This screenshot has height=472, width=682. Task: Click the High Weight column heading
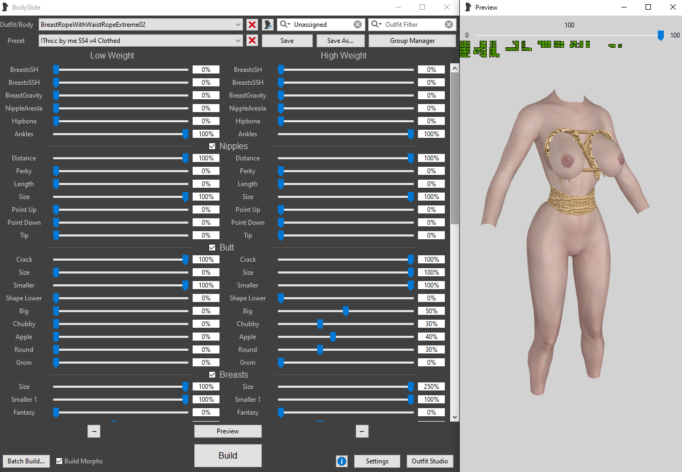pyautogui.click(x=343, y=56)
